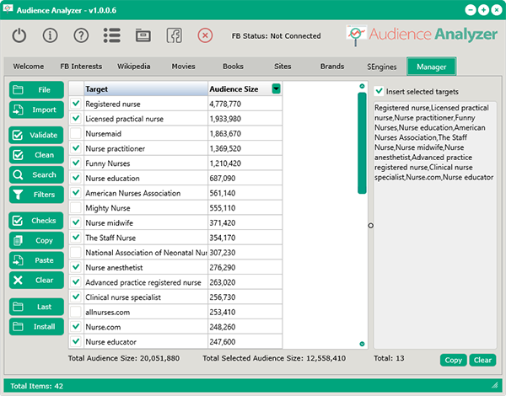This screenshot has height=396, width=506.
Task: Open the File button in sidebar
Action: pyautogui.click(x=36, y=90)
